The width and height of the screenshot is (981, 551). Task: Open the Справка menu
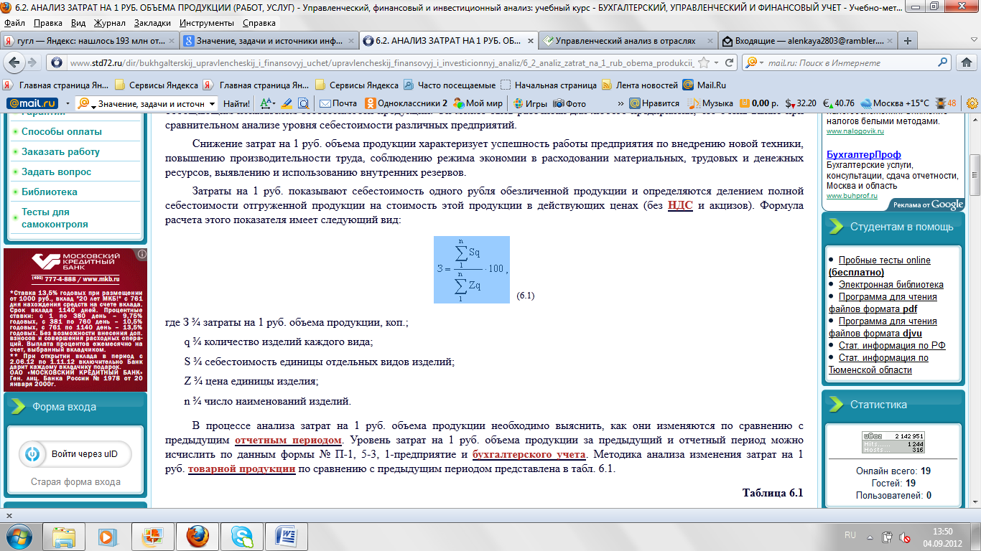click(259, 23)
